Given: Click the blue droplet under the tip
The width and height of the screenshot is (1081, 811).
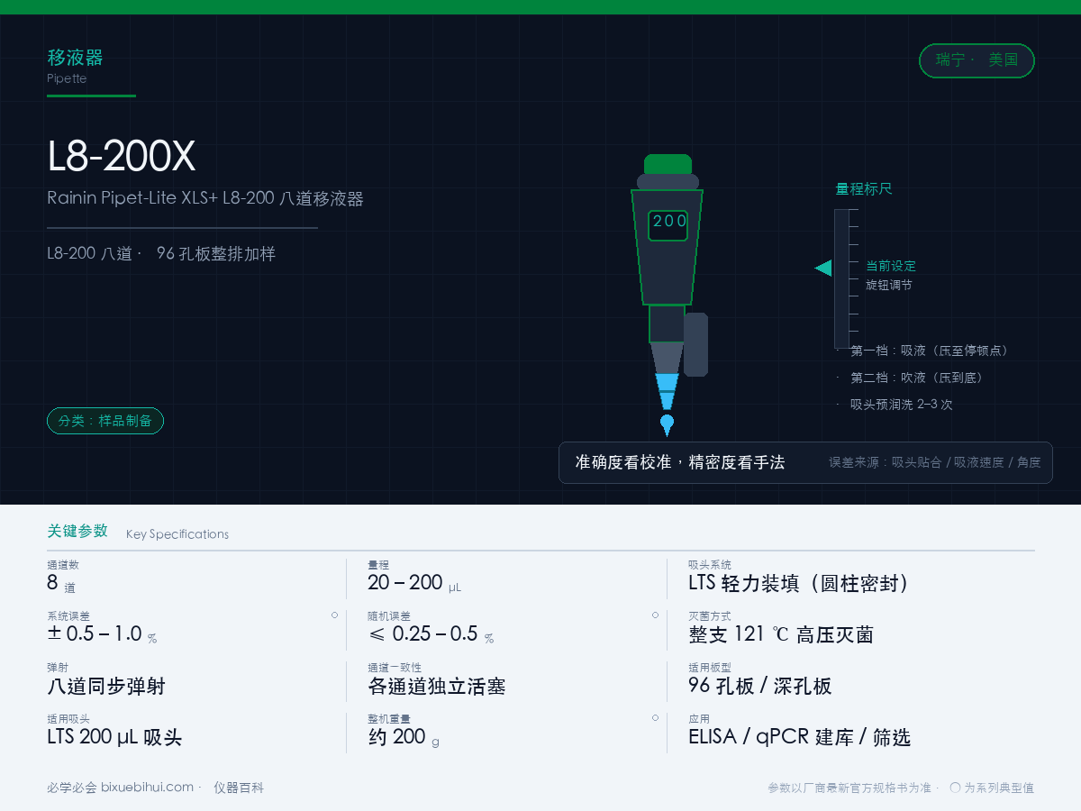Looking at the screenshot, I should [x=667, y=424].
